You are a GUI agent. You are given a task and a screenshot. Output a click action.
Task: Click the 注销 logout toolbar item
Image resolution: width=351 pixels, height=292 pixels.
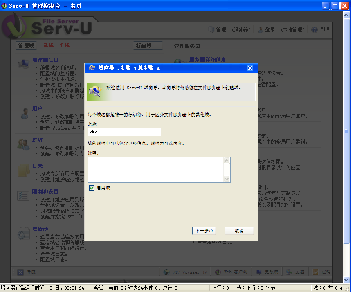pyautogui.click(x=322, y=272)
